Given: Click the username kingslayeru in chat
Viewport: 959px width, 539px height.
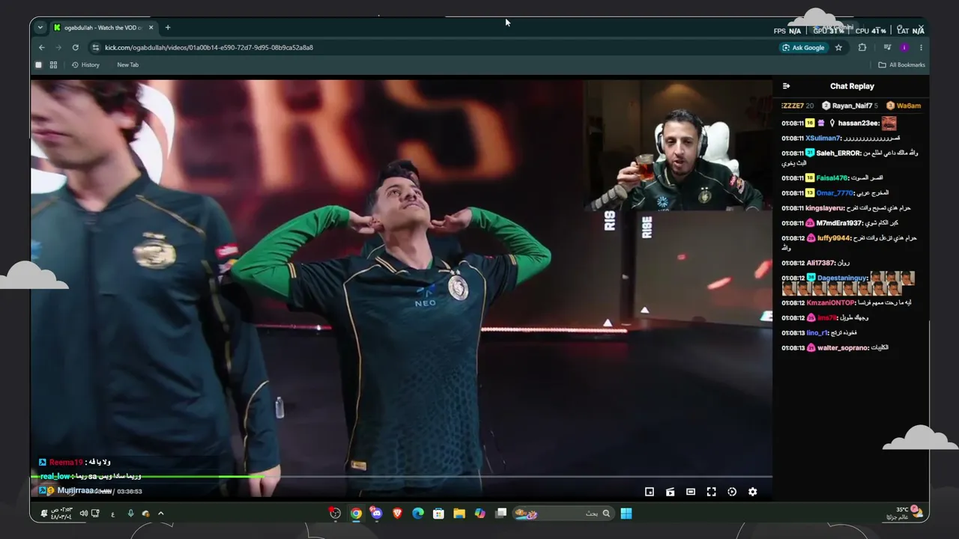Looking at the screenshot, I should click(825, 208).
